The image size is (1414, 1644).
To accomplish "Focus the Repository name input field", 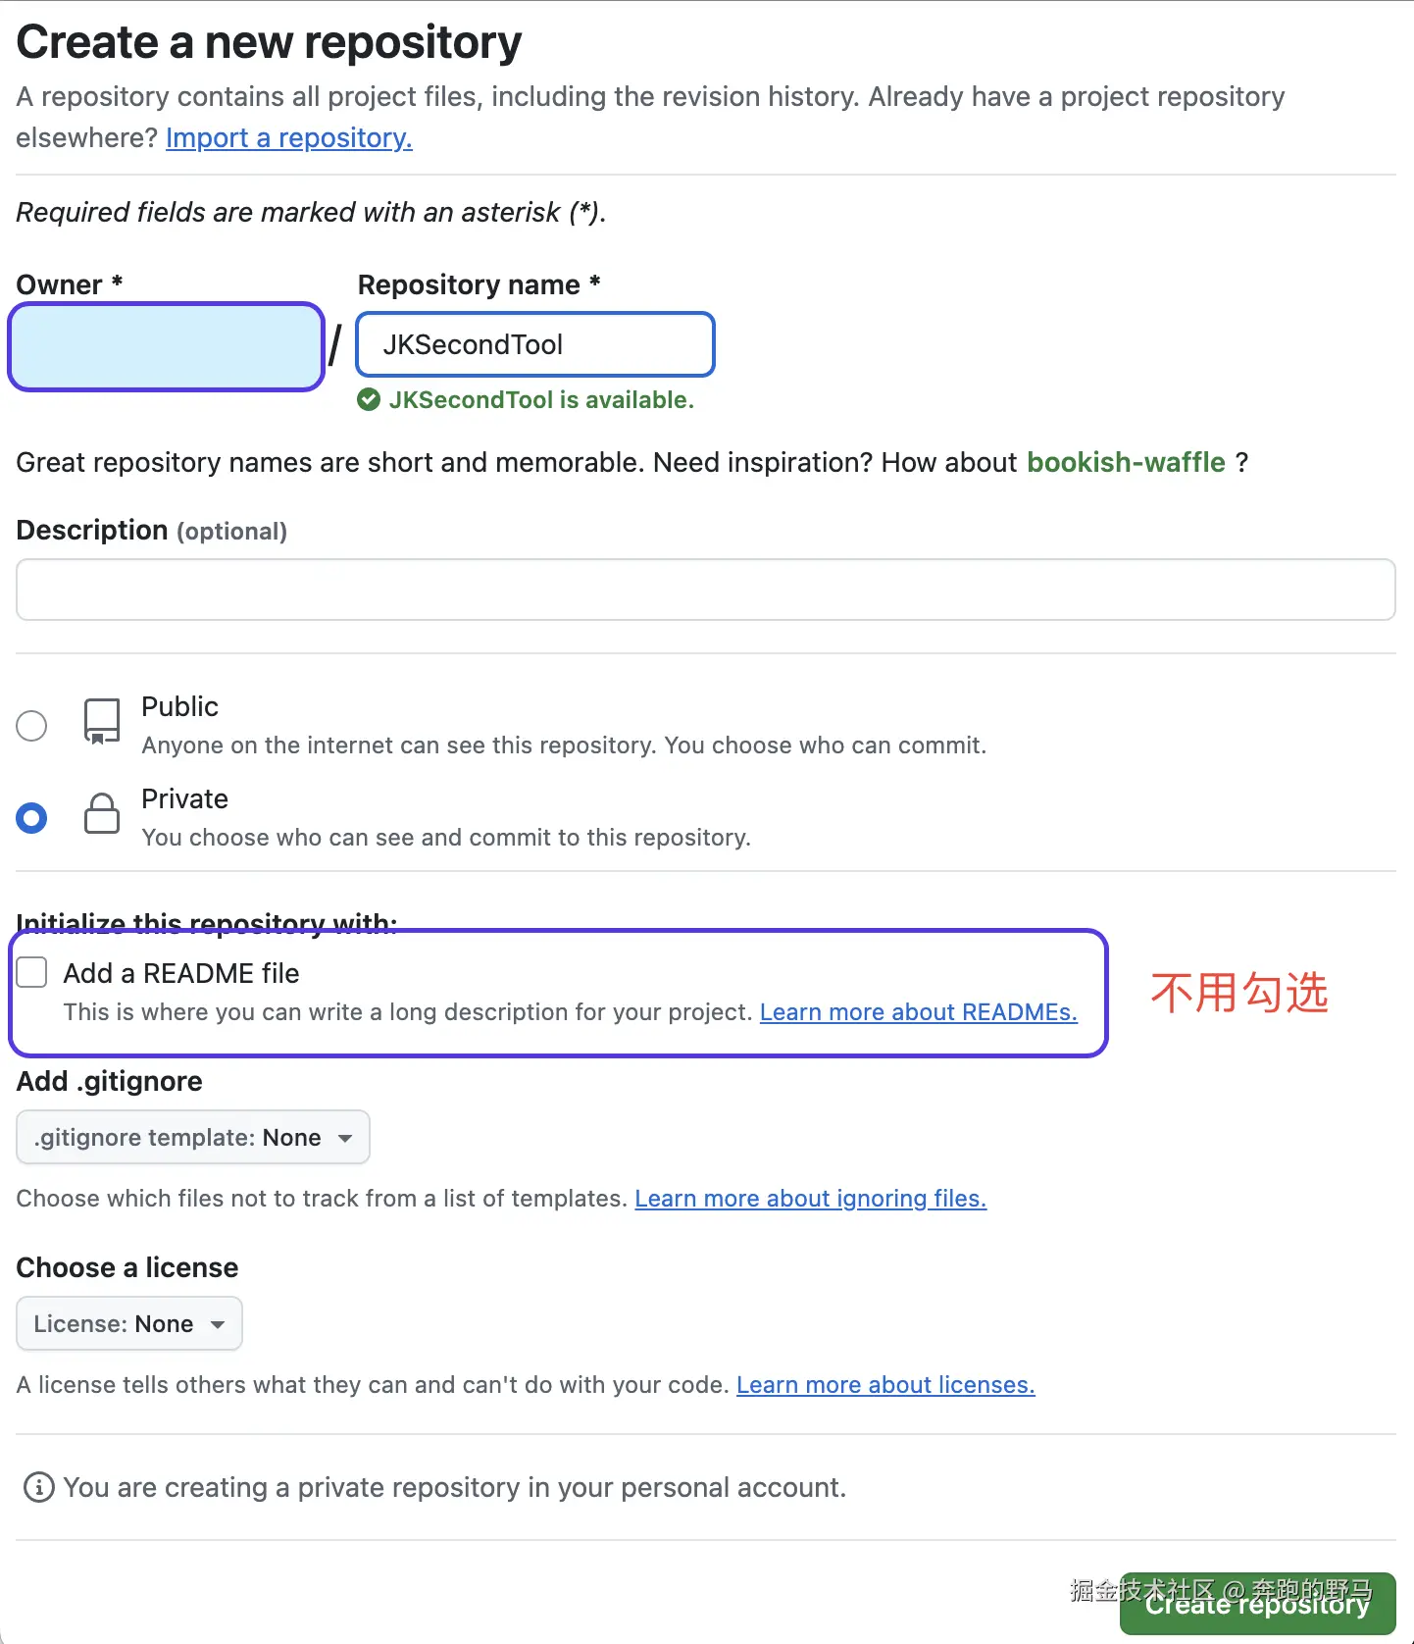I will (x=535, y=344).
